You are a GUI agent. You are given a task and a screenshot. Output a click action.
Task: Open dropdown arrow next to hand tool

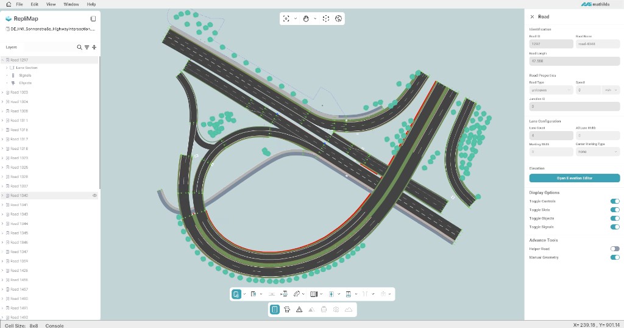point(315,18)
